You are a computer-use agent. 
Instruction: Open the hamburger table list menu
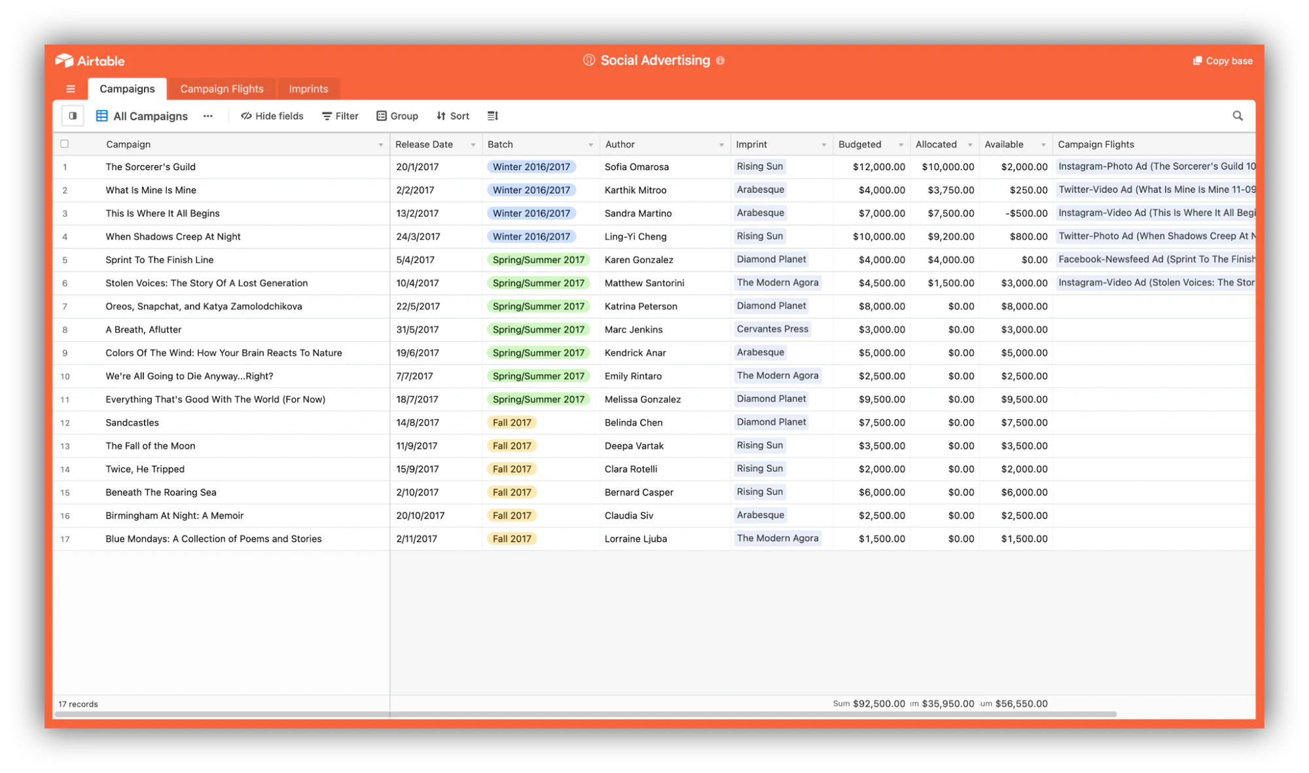(x=71, y=89)
